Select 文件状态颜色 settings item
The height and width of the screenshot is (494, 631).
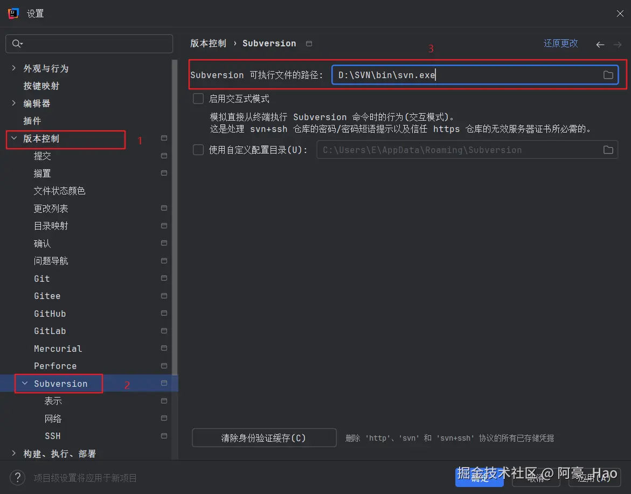point(60,191)
